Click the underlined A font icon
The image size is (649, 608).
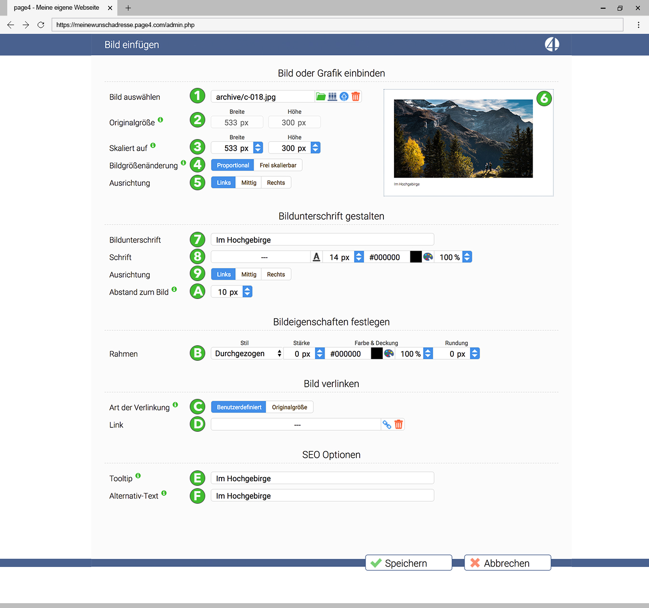click(316, 257)
